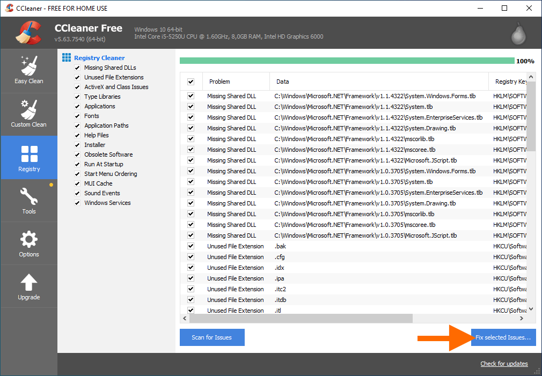This screenshot has width=542, height=376.
Task: Click the horizontal scrollbar right arrow
Action: click(522, 318)
